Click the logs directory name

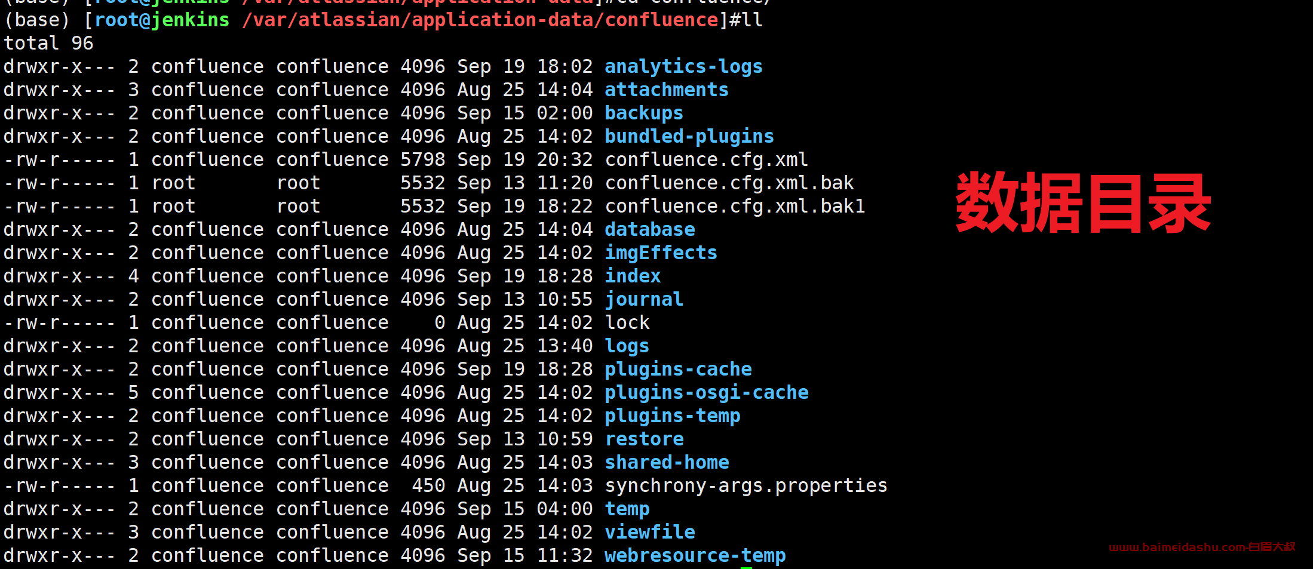[x=627, y=346]
